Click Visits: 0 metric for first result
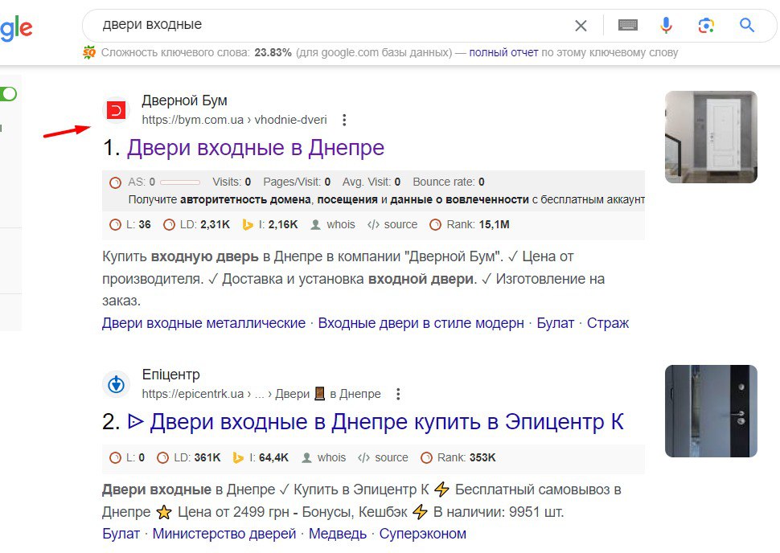Screen dimensions: 780x553 (232, 182)
